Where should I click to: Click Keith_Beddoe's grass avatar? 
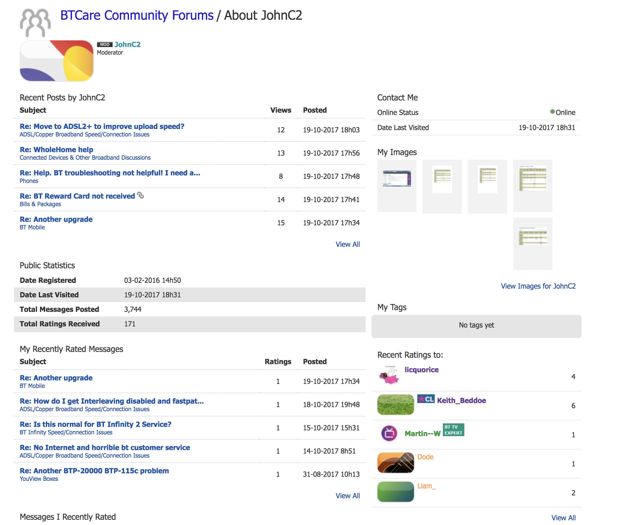coord(395,404)
